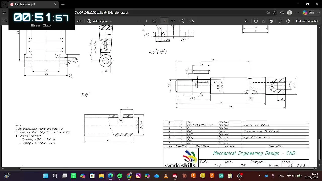This screenshot has width=322, height=181.
Task: Launch Microsoft Store from taskbar
Action: tap(92, 176)
